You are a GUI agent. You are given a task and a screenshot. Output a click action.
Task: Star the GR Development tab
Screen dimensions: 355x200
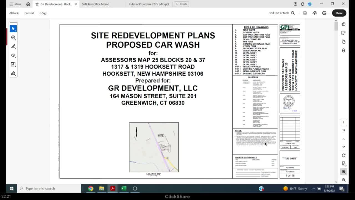click(x=37, y=4)
